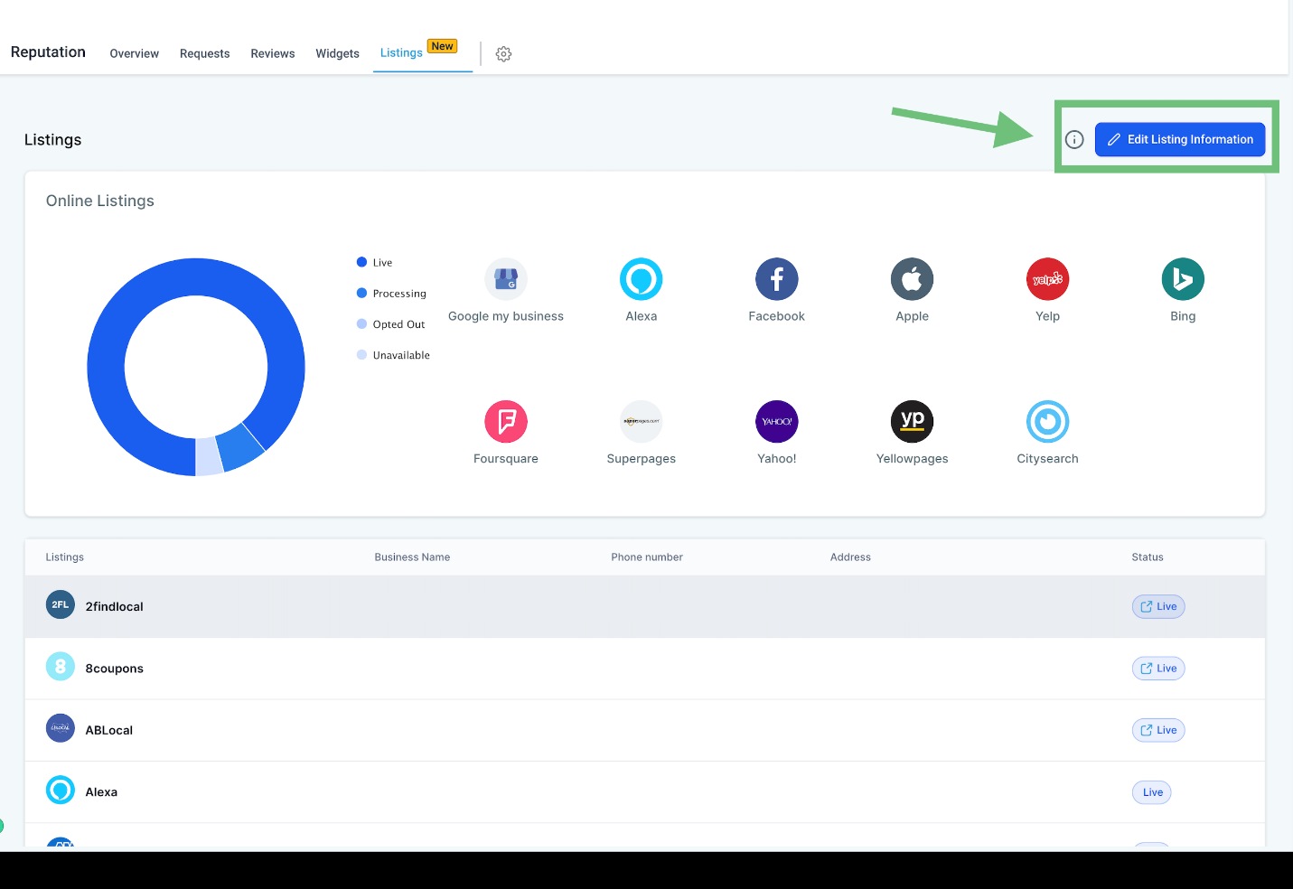Click the Online Listings card title
This screenshot has width=1293, height=889.
click(100, 201)
